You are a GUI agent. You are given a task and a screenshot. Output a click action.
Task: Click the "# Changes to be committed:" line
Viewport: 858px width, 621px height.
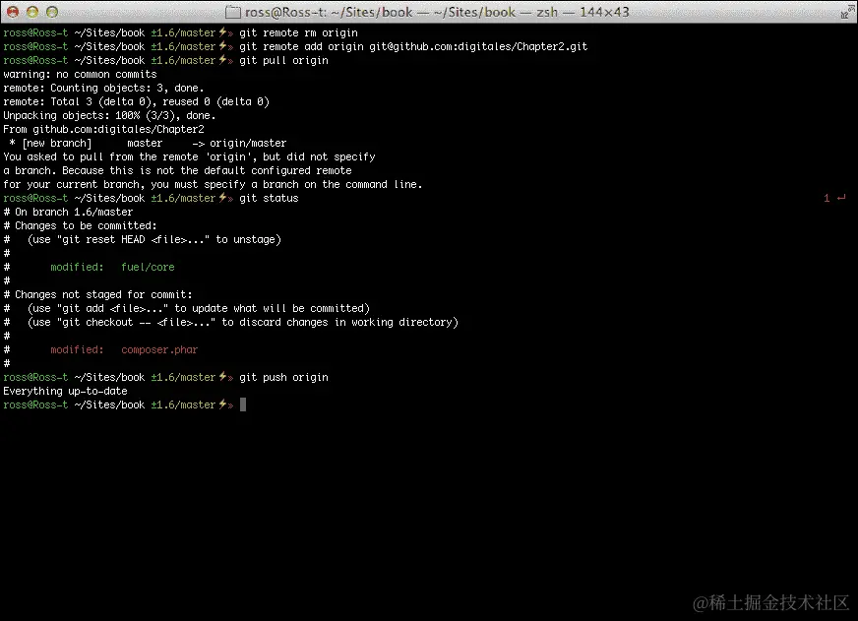(80, 225)
